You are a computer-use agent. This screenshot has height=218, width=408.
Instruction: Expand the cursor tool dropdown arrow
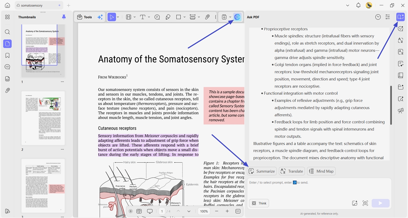tap(118, 17)
